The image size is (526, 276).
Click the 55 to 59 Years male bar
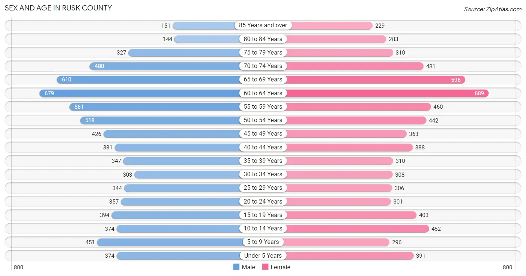155,106
